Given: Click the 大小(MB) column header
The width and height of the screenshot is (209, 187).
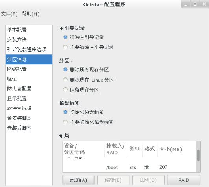Looking at the screenshot, I should pyautogui.click(x=177, y=149).
